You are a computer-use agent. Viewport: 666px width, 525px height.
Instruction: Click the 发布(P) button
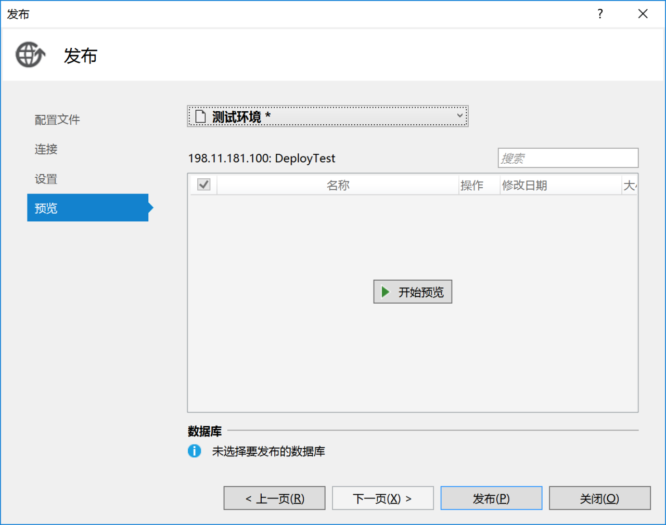coord(491,498)
